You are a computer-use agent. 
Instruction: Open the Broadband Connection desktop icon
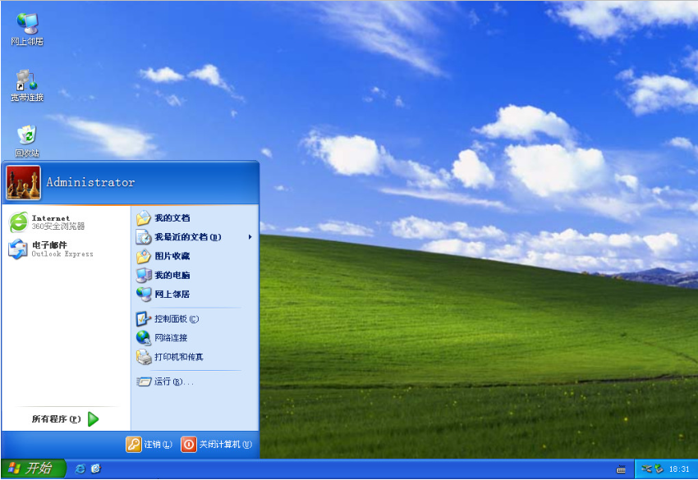(25, 82)
